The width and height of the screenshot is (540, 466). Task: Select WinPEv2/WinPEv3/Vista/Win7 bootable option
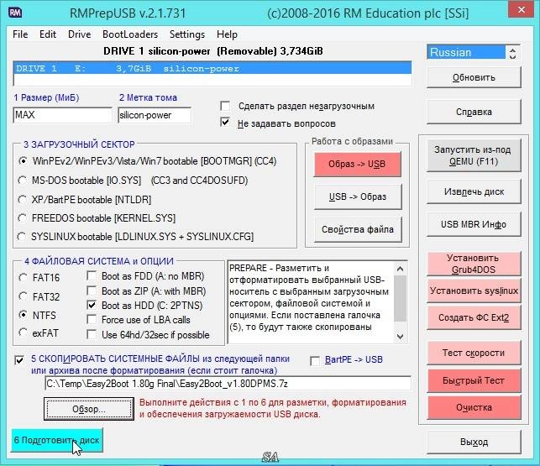click(x=23, y=161)
